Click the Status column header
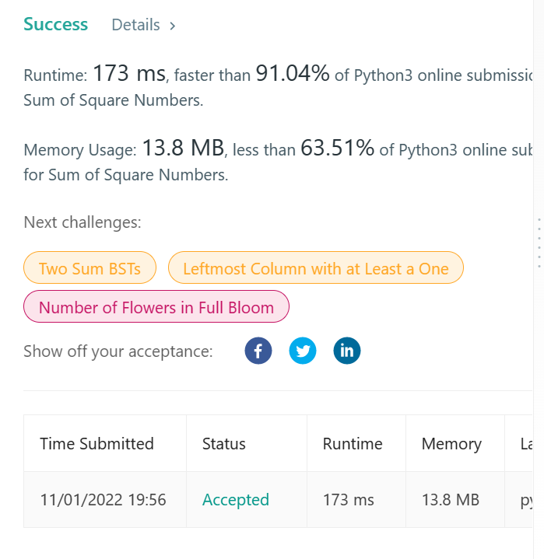 click(224, 444)
